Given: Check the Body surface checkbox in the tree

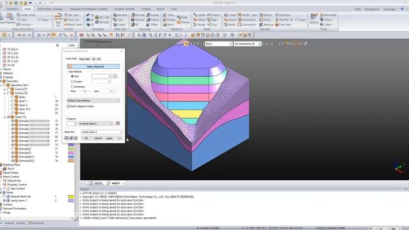Looking at the screenshot, I should tap(13, 97).
